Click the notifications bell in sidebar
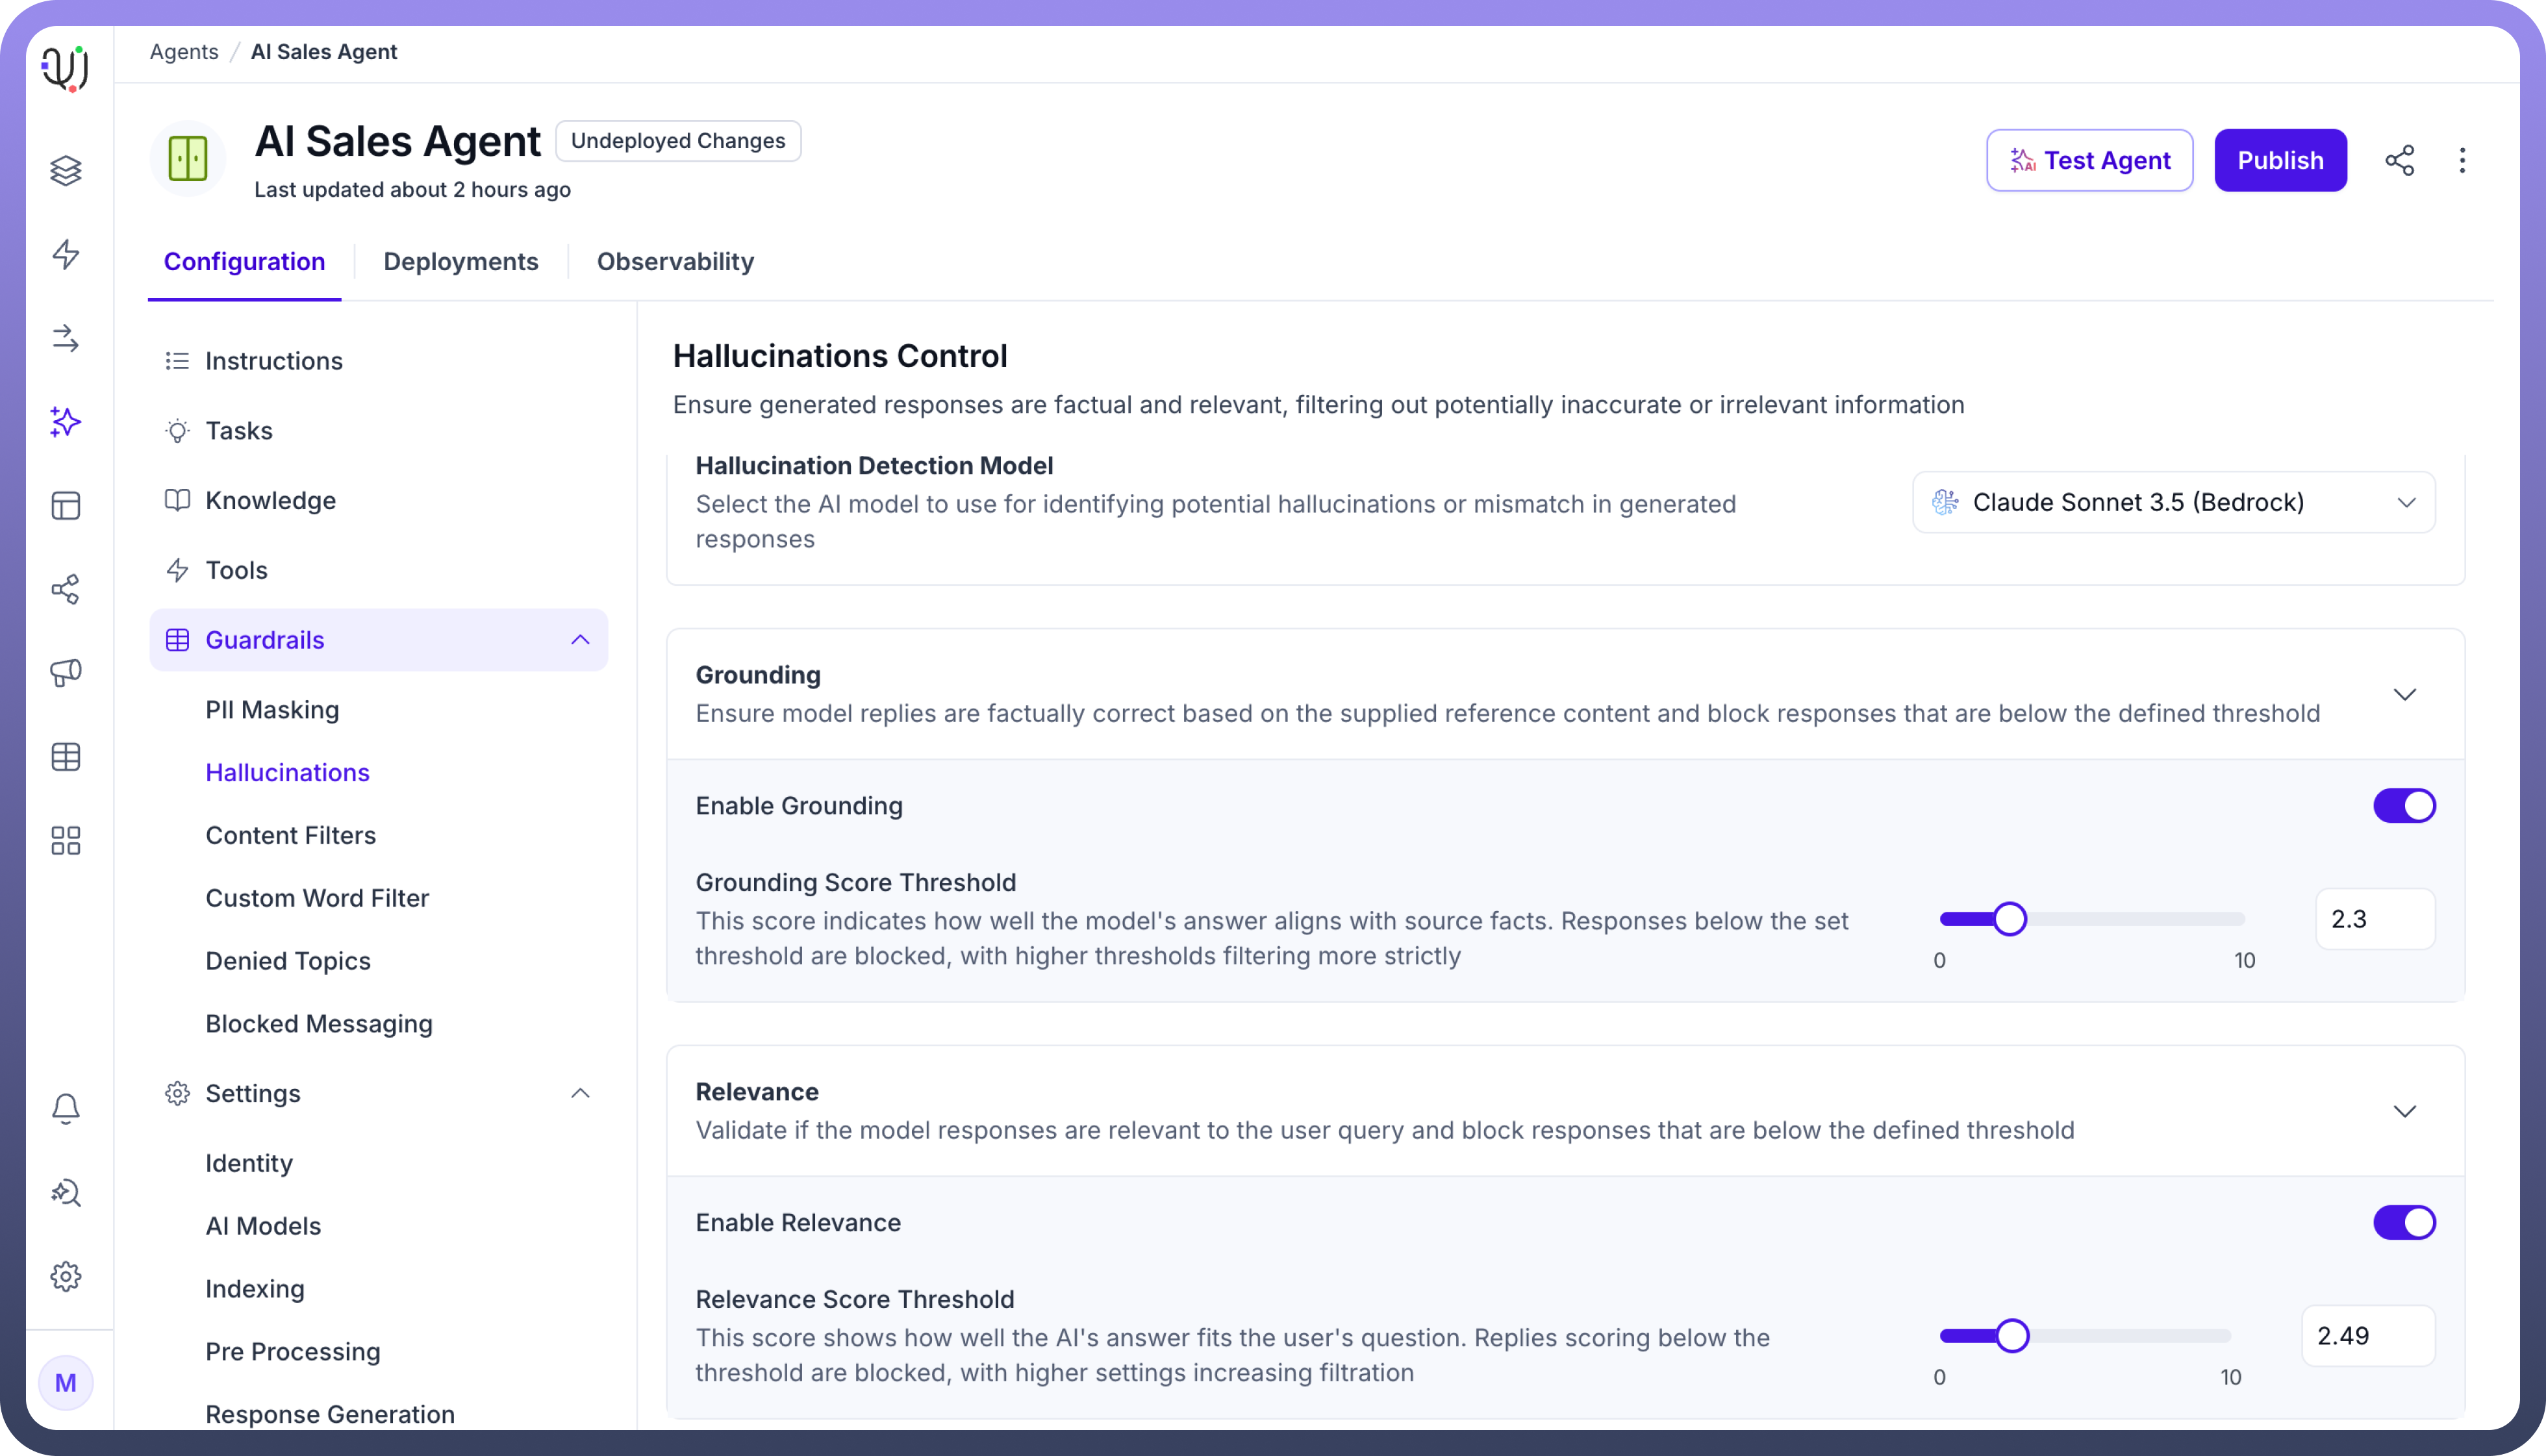This screenshot has height=1456, width=2546. coord(66,1108)
